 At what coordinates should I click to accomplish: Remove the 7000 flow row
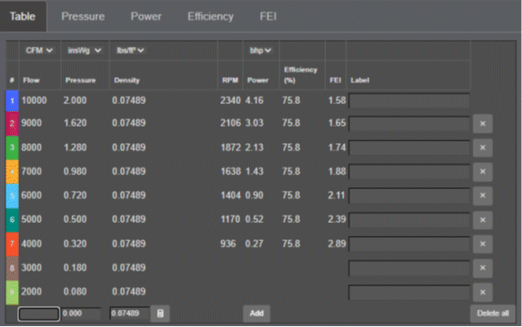[482, 172]
